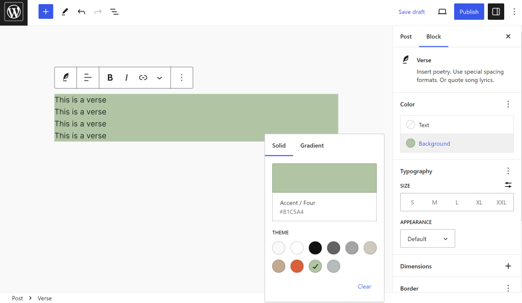Apply bold to the verse text
Image resolution: width=522 pixels, height=303 pixels.
click(110, 77)
